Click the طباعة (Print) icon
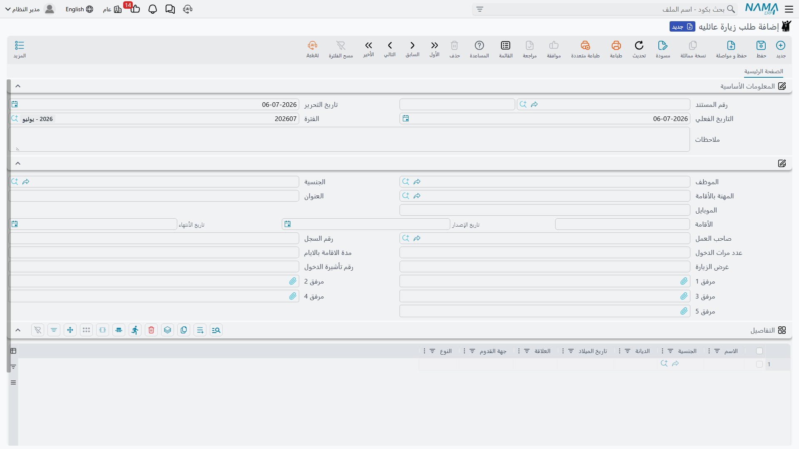The image size is (799, 449). [616, 45]
